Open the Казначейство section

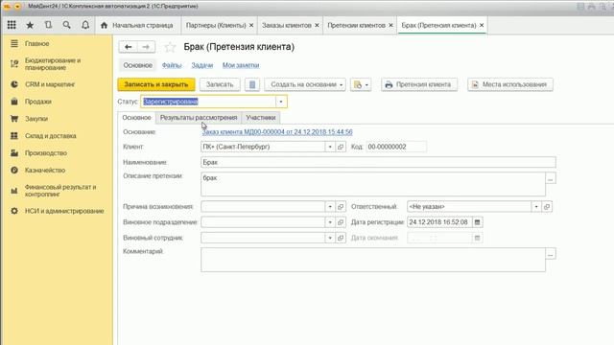click(x=45, y=171)
